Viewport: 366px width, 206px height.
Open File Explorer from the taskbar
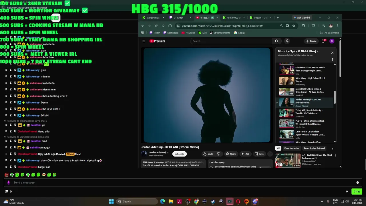click(x=171, y=201)
